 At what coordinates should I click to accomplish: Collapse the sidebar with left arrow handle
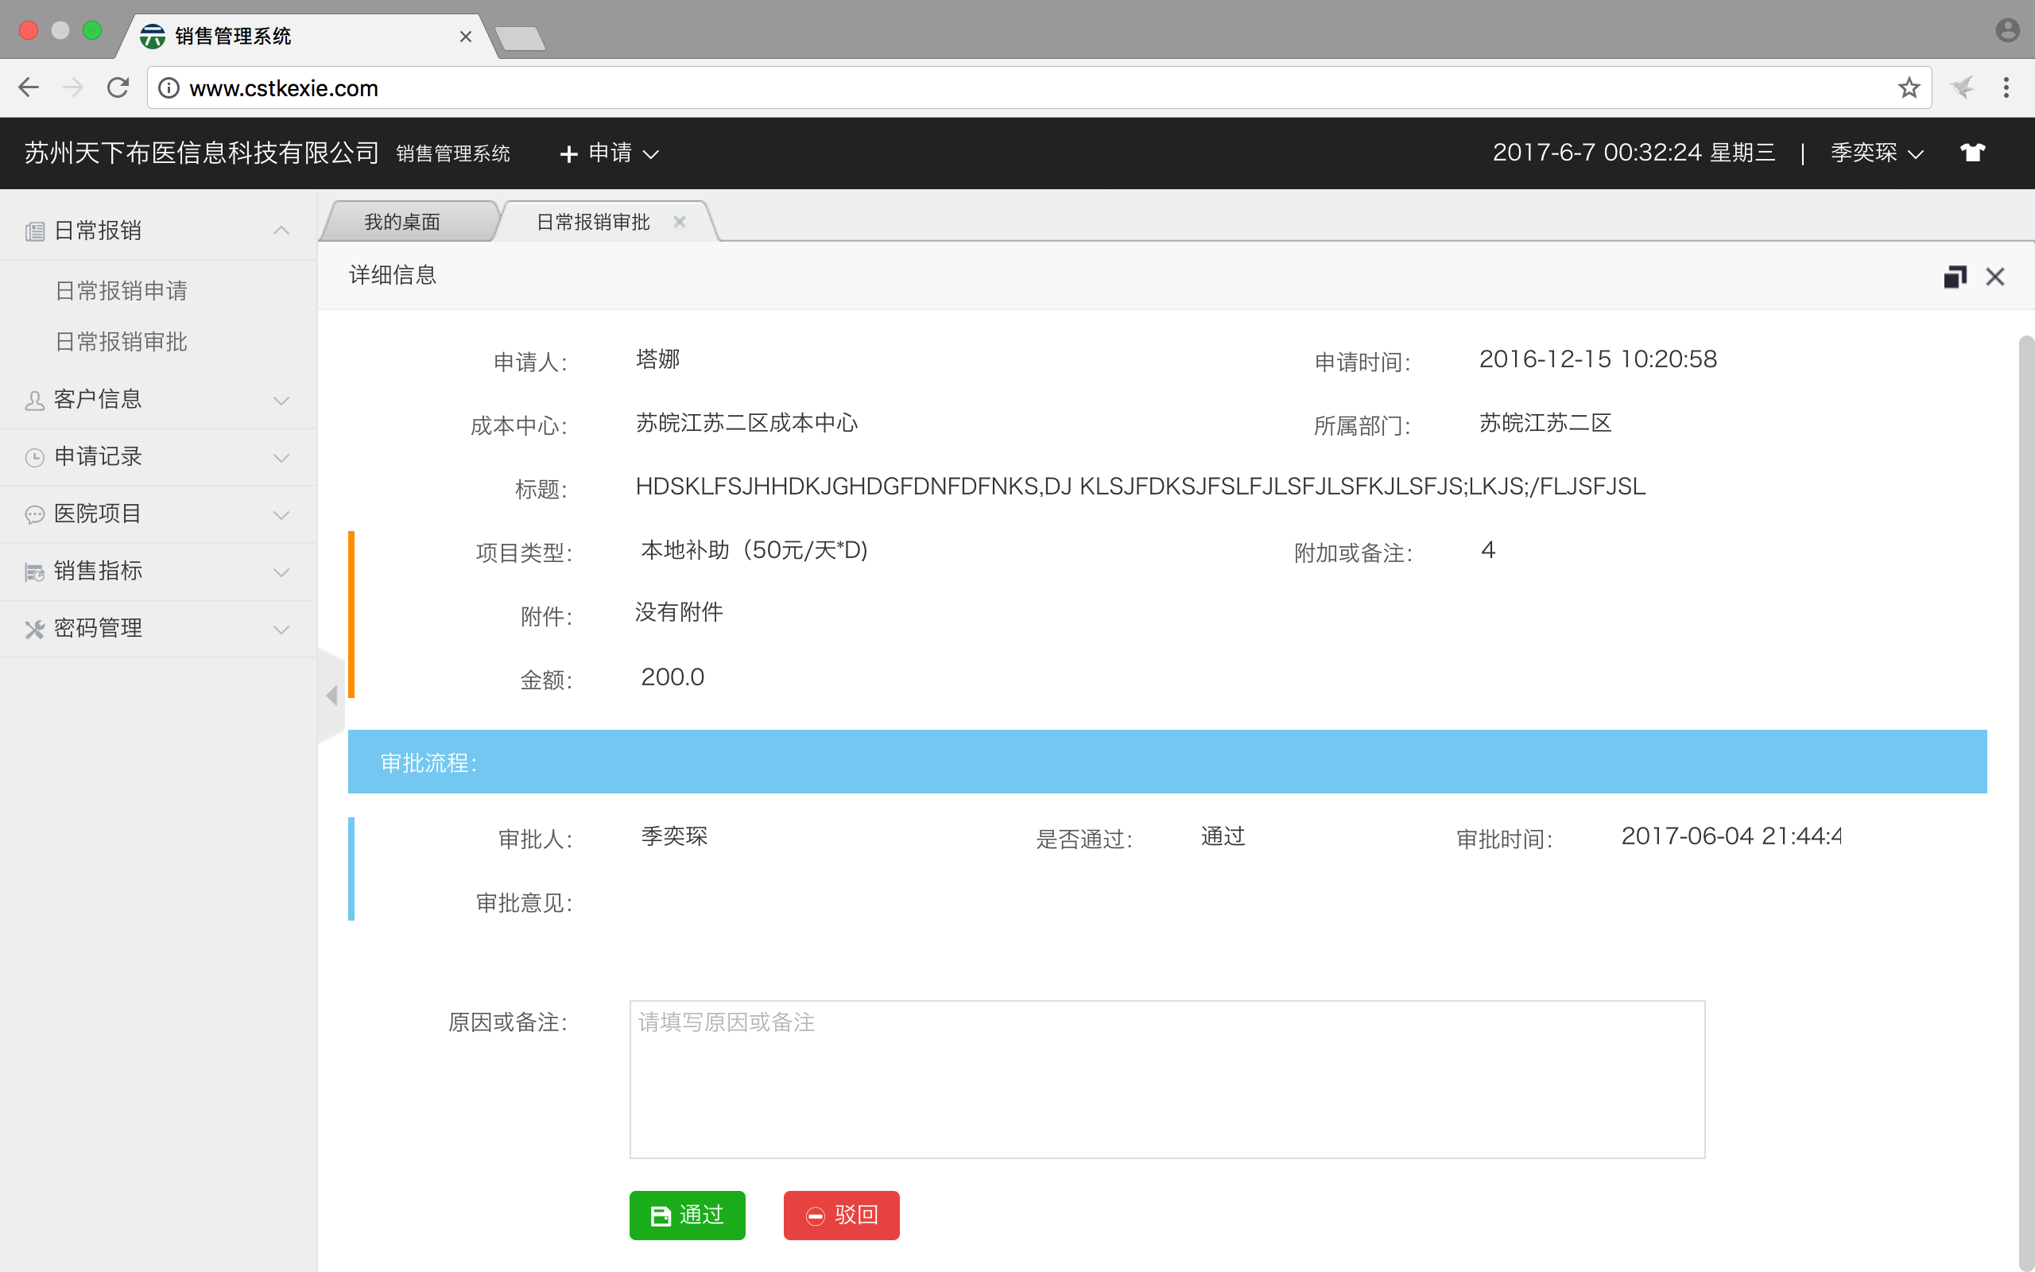pyautogui.click(x=331, y=696)
